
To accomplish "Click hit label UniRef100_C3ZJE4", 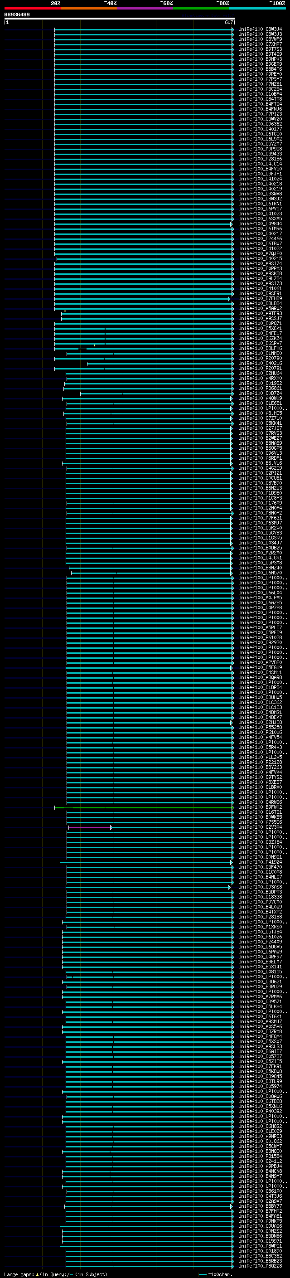I will click(x=260, y=842).
